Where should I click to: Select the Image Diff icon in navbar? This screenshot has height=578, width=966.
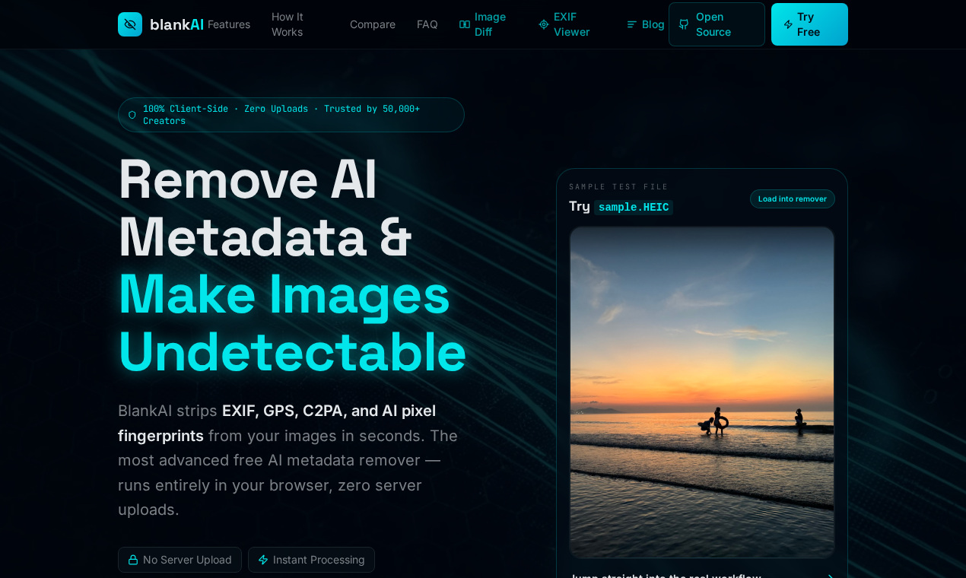click(x=464, y=24)
